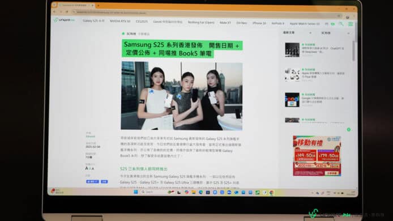Image resolution: width=393 pixels, height=221 pixels.
Task: Open the iPhone 16 nav item
Action: pyautogui.click(x=259, y=23)
